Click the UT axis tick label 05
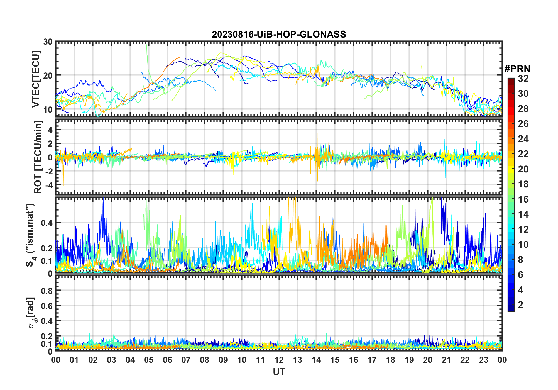This screenshot has width=558, height=390. click(x=149, y=360)
